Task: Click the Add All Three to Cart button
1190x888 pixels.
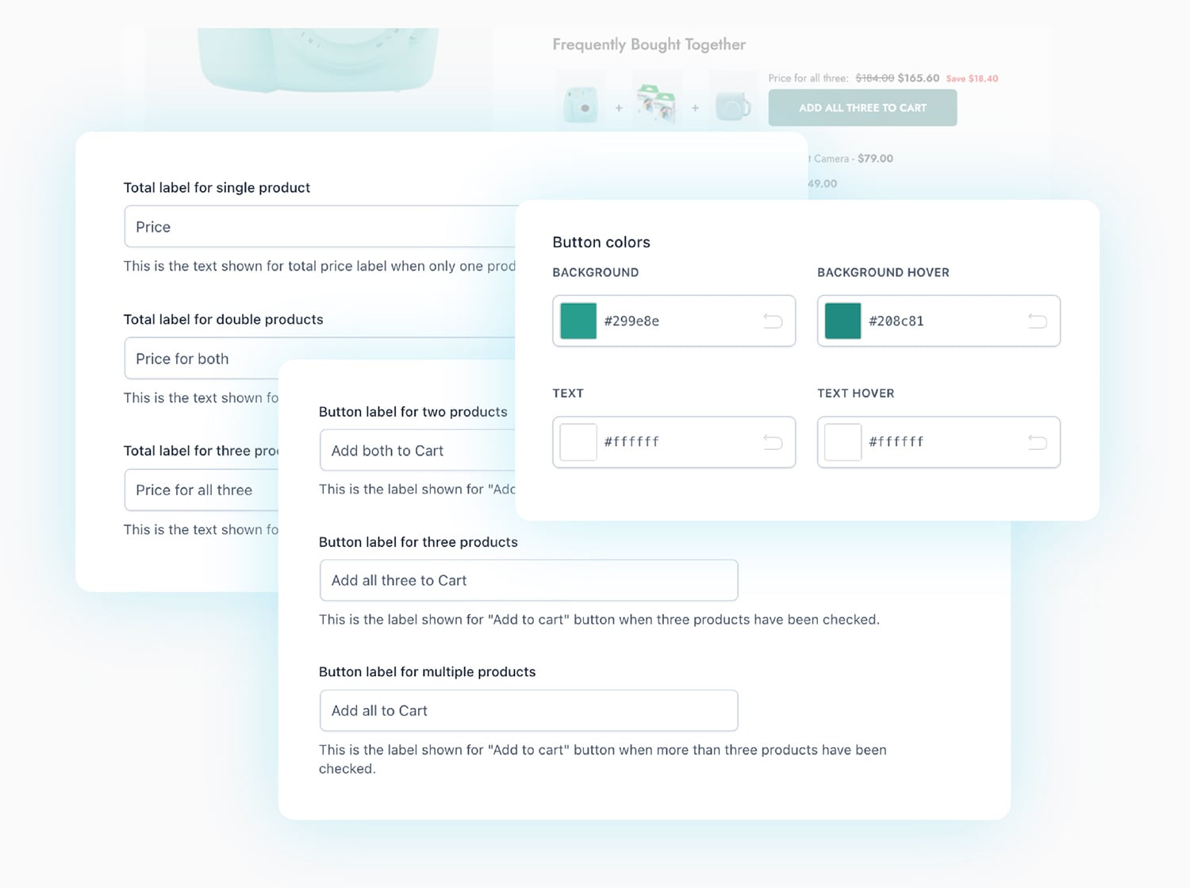Action: click(862, 108)
